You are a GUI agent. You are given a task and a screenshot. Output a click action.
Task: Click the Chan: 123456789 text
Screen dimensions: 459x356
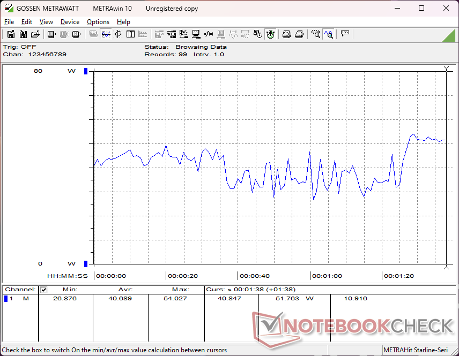tap(34, 55)
